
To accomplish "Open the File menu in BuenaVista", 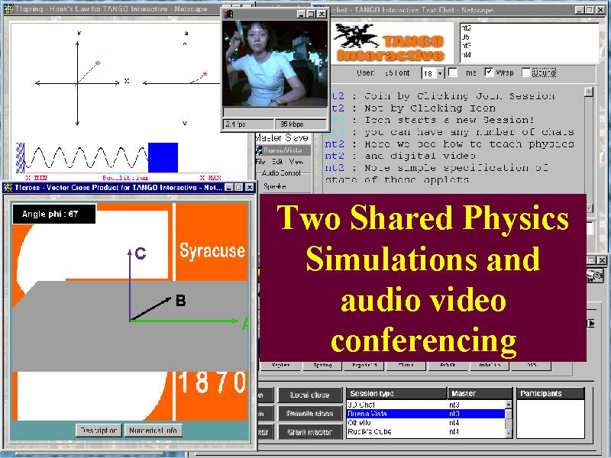I will pos(260,161).
